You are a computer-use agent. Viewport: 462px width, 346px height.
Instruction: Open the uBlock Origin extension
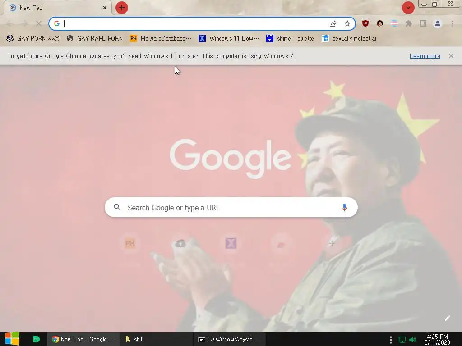pos(365,23)
